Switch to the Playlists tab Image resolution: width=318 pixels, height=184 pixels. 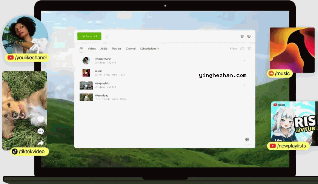[117, 49]
